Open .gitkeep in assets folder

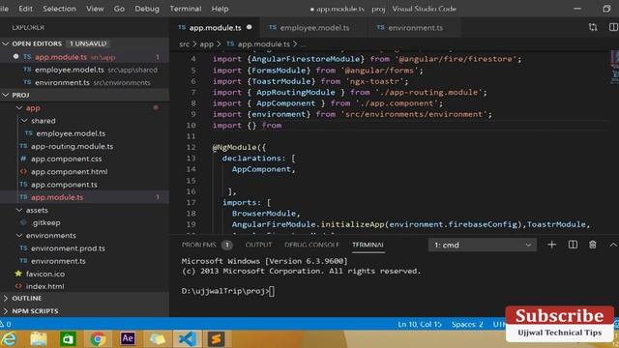click(x=45, y=223)
